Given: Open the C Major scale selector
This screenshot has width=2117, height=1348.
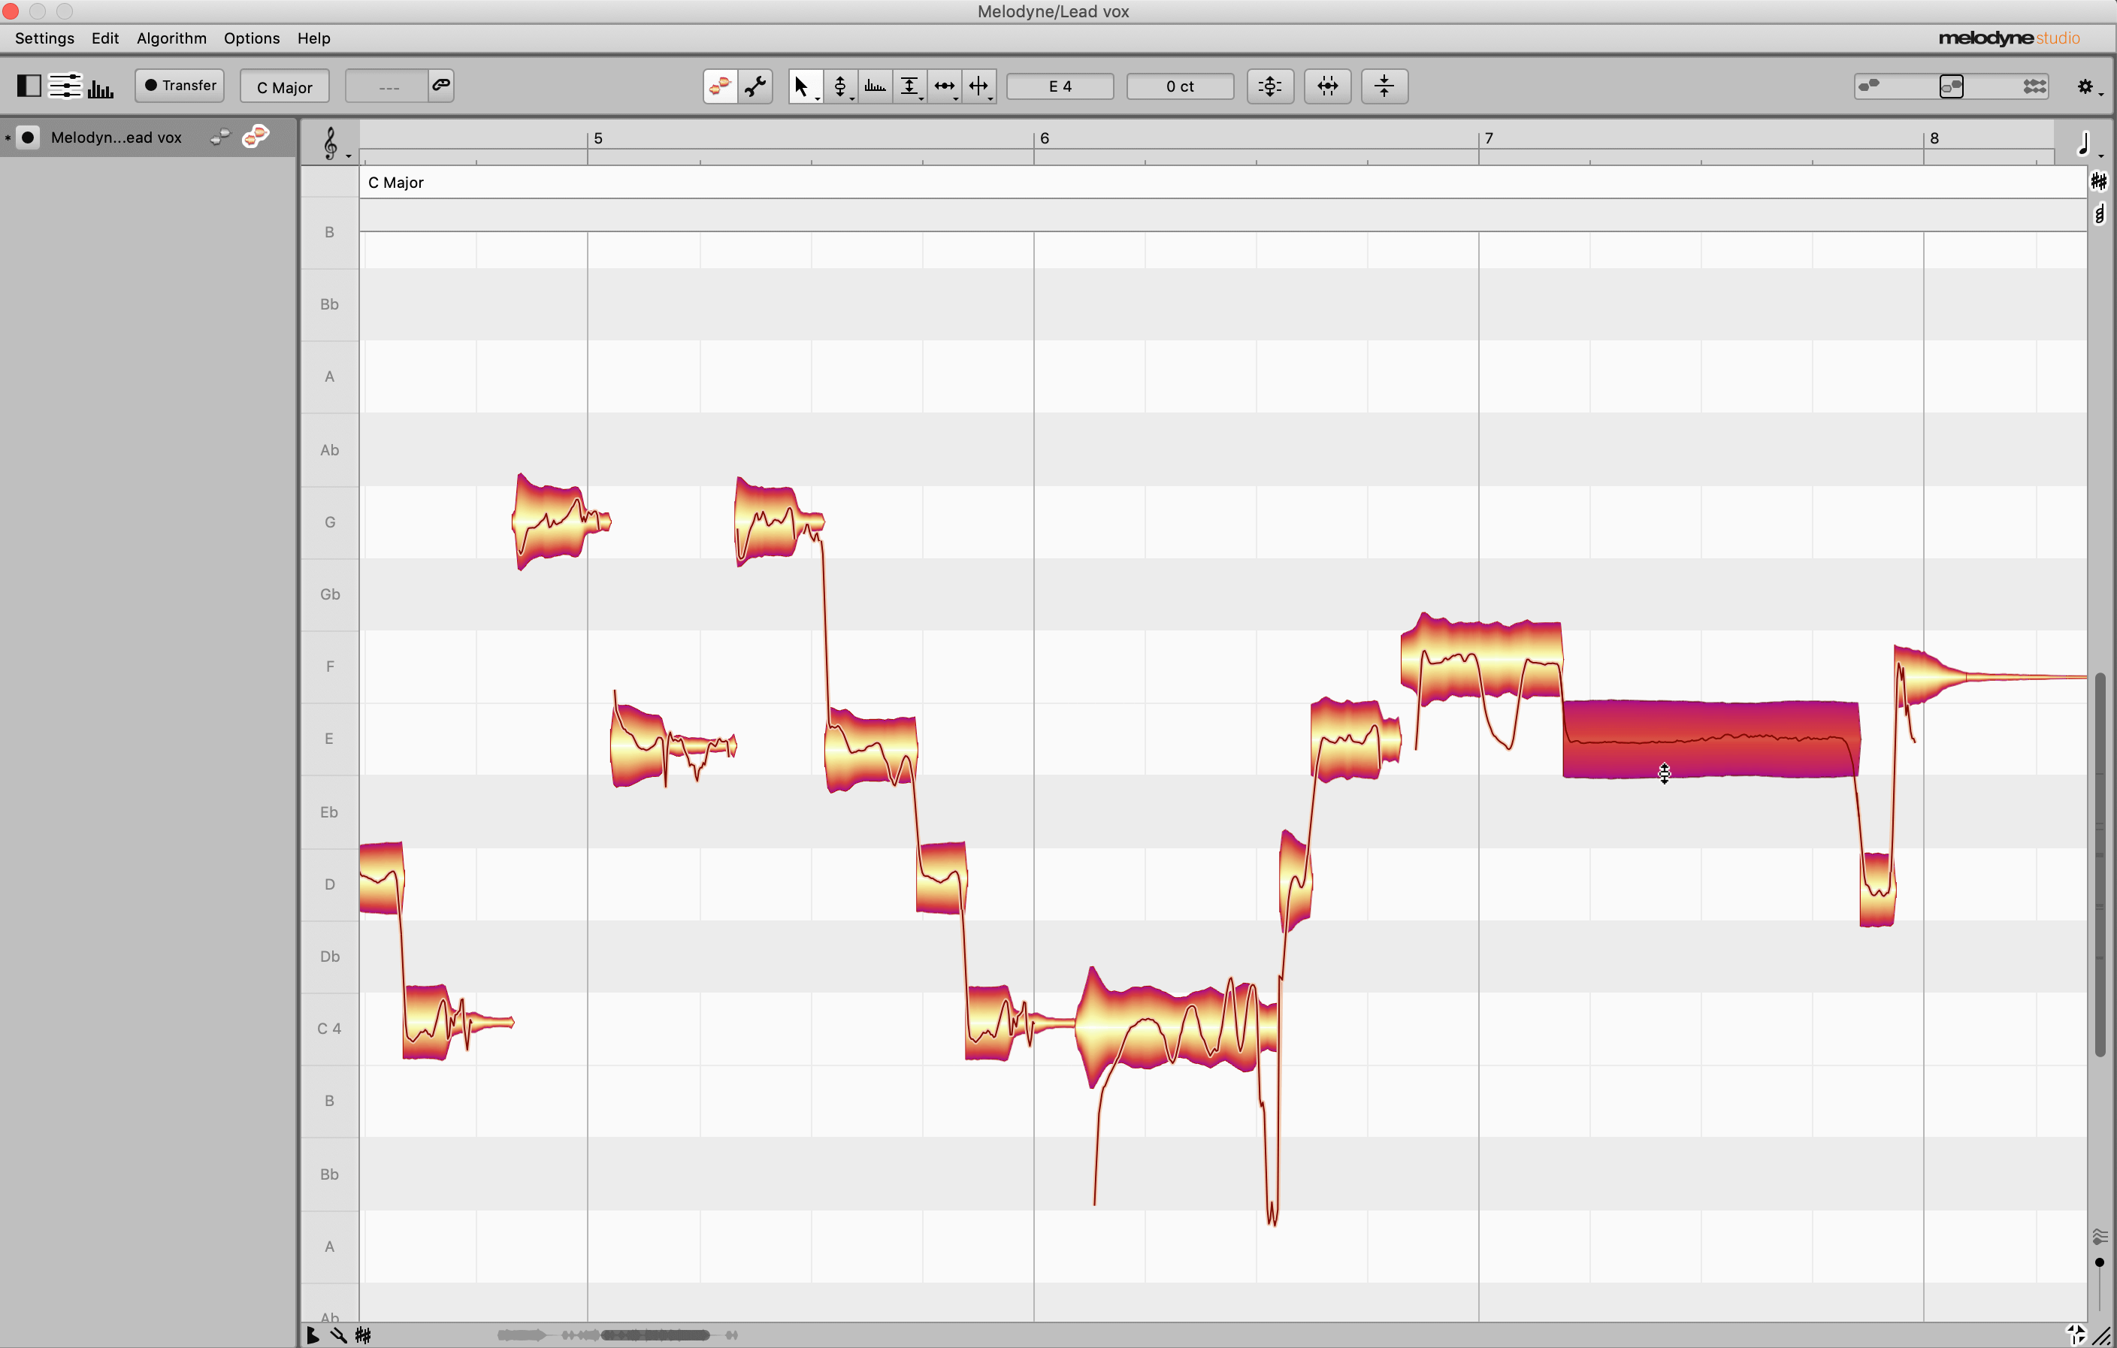Looking at the screenshot, I should pyautogui.click(x=284, y=86).
